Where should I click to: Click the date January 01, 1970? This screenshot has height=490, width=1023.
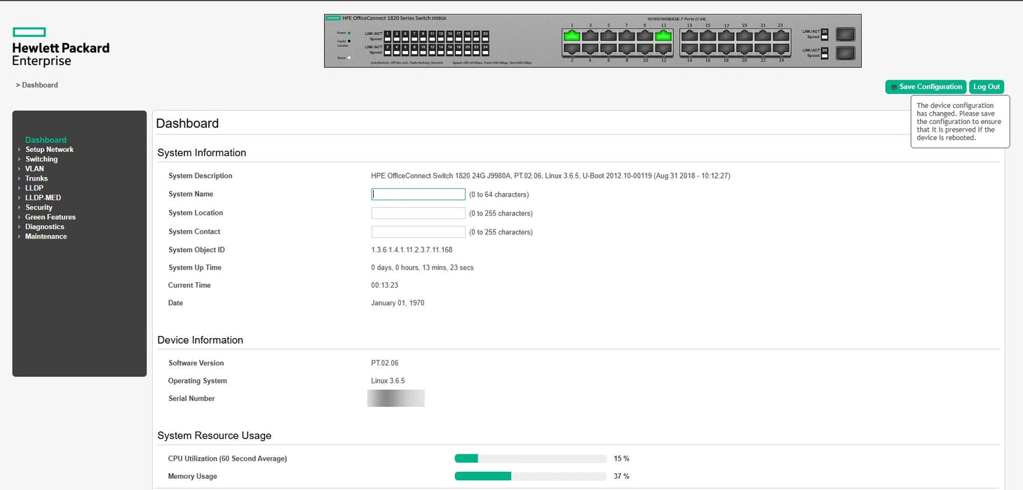point(398,303)
